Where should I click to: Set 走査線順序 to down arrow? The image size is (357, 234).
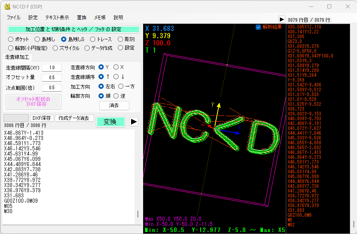[x=116, y=76]
